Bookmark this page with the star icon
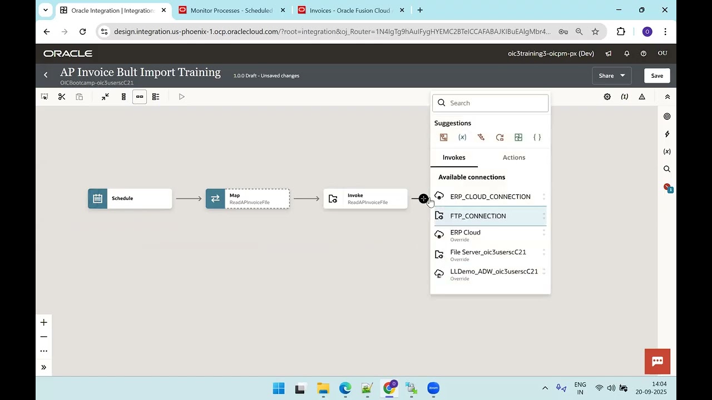Image resolution: width=712 pixels, height=400 pixels. point(595,32)
